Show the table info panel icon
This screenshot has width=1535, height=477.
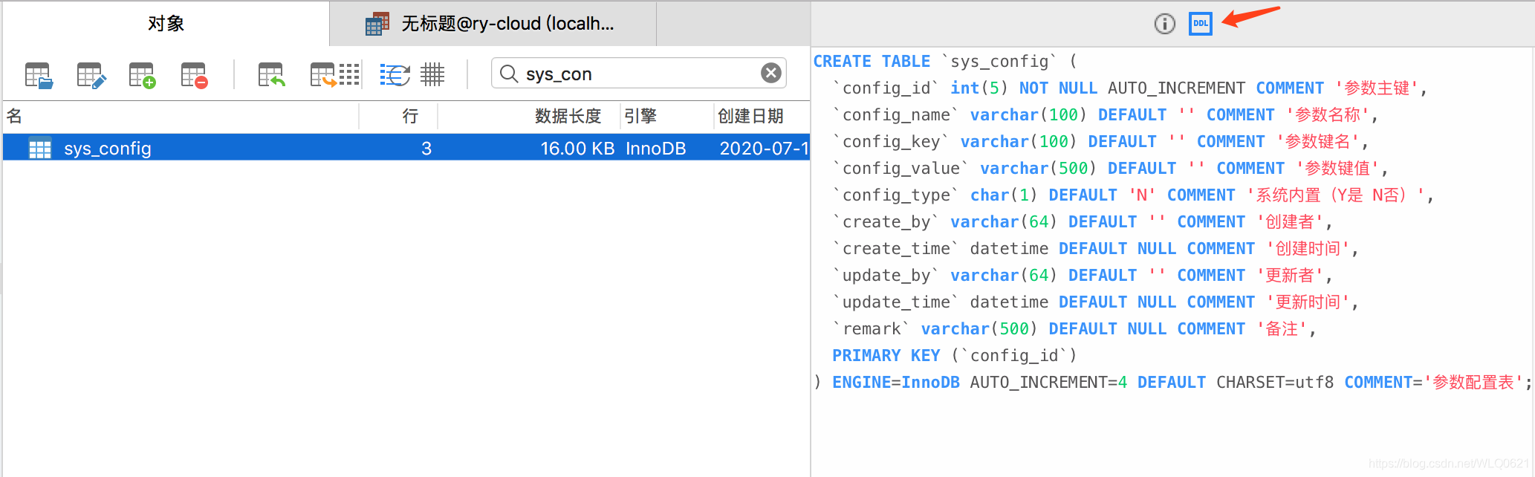tap(1164, 24)
